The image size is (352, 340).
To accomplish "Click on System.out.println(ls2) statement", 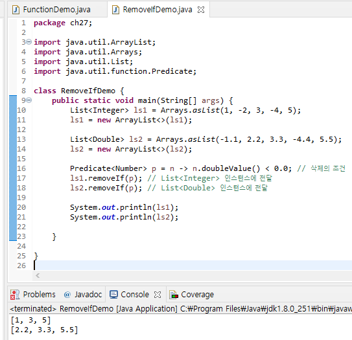I will point(124,217).
